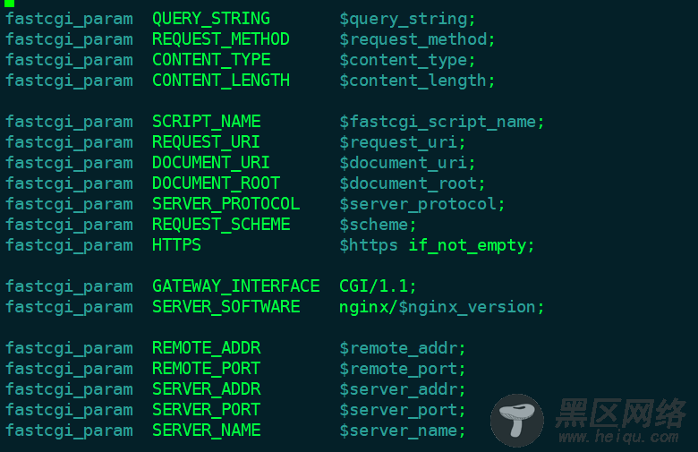Viewport: 698px width, 452px height.
Task: Click the nginx/$nginx_version value
Action: click(x=441, y=307)
